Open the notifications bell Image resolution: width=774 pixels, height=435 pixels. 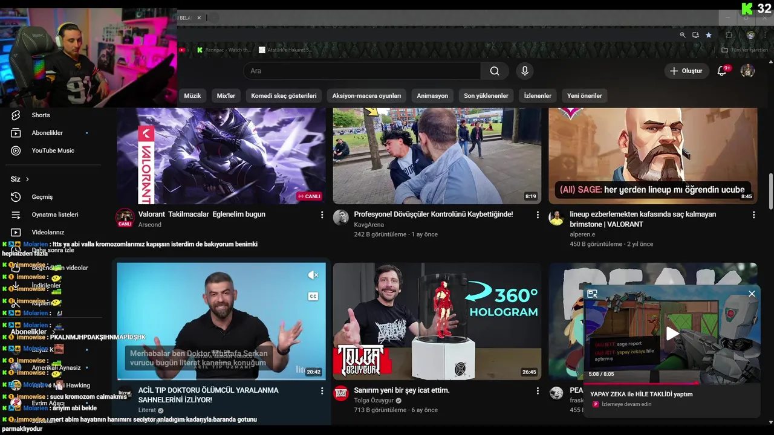tap(721, 71)
